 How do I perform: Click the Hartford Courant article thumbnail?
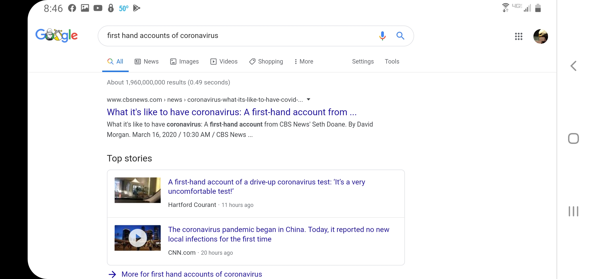[137, 190]
